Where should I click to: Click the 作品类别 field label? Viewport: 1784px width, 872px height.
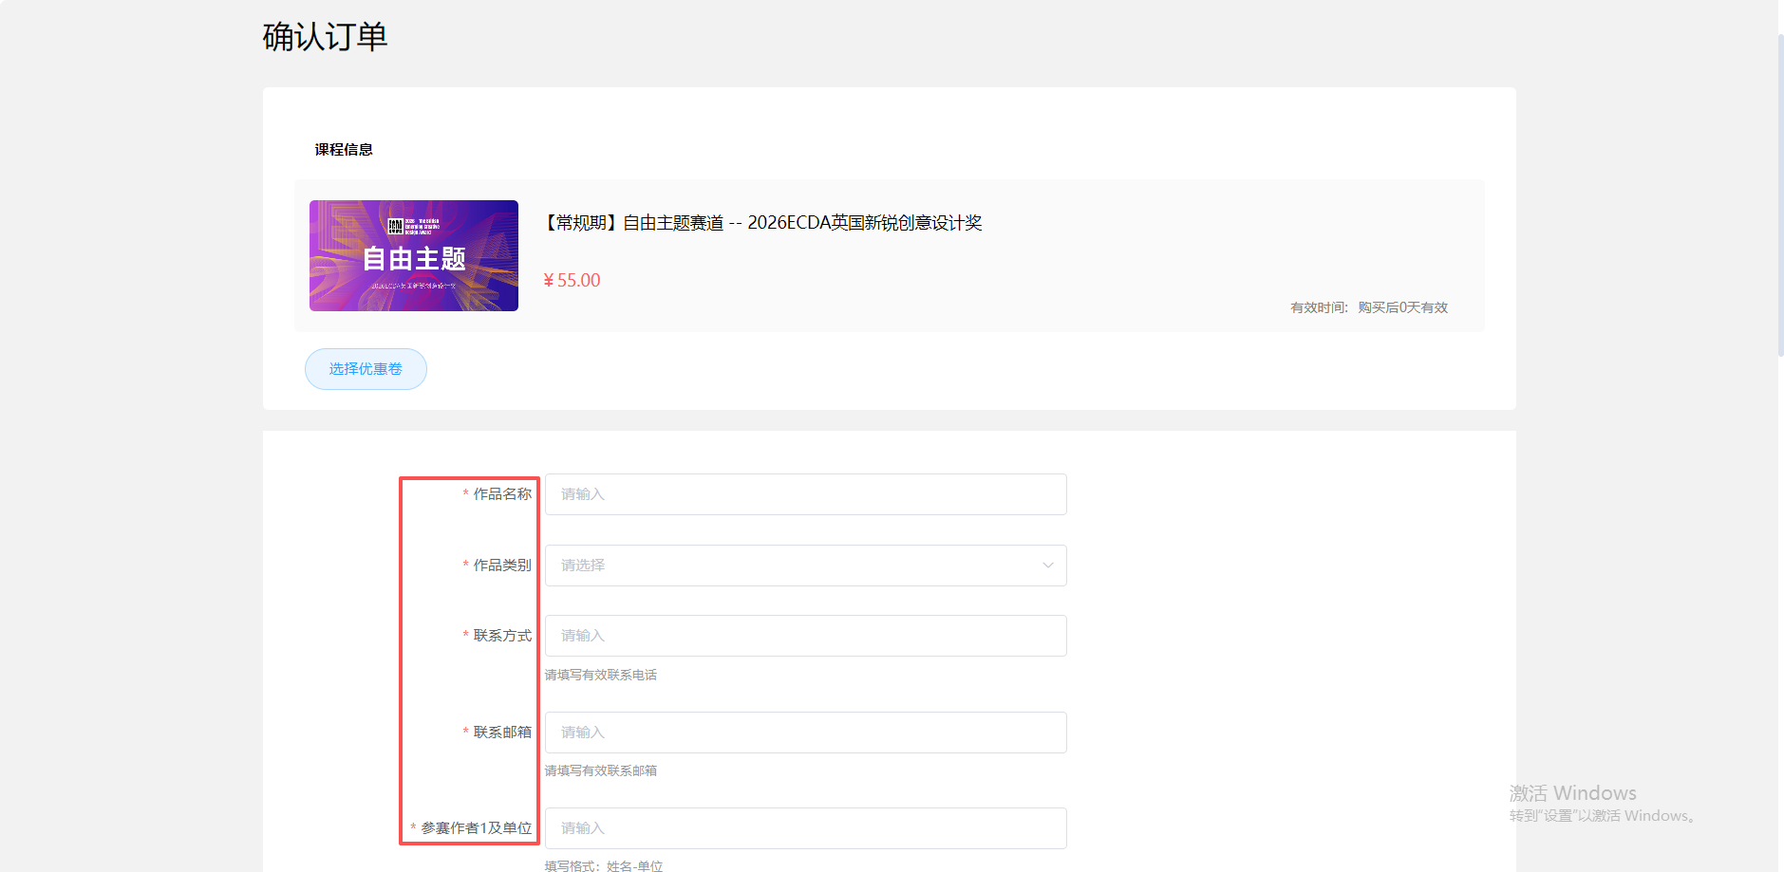tap(502, 566)
